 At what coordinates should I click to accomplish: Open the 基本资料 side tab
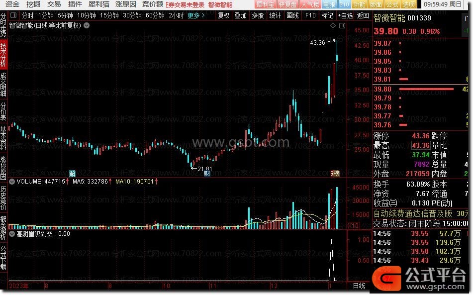3,138
